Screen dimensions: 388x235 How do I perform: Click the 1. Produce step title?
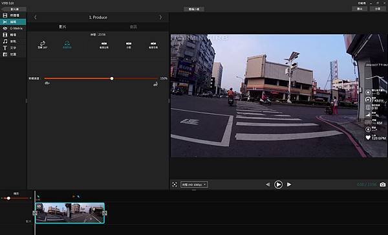(x=98, y=17)
